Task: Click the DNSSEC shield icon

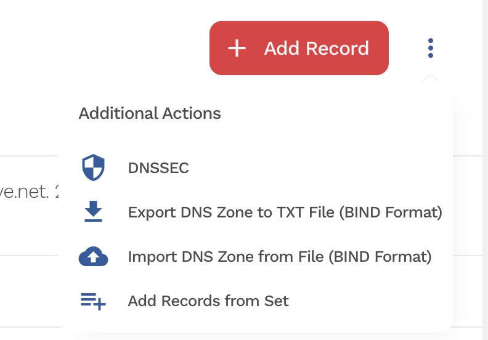Action: click(x=94, y=168)
